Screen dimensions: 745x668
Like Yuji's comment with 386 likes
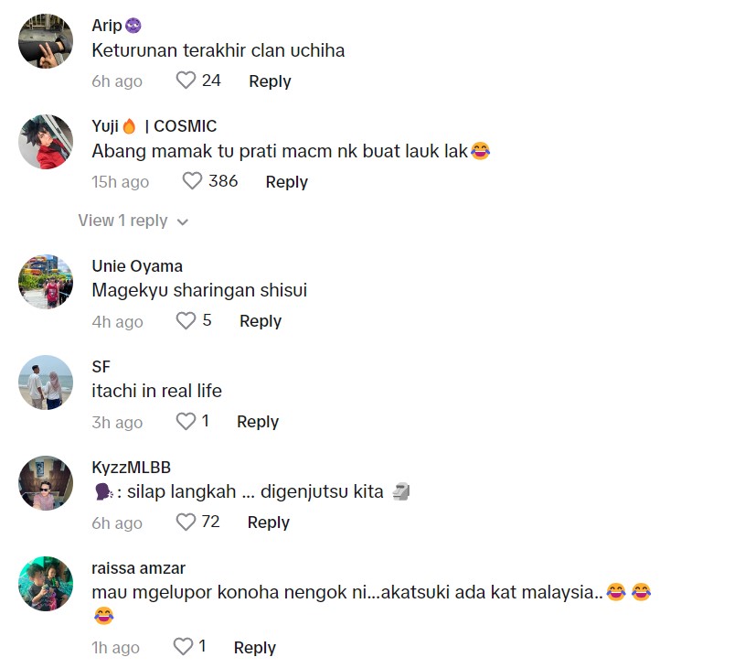point(193,181)
